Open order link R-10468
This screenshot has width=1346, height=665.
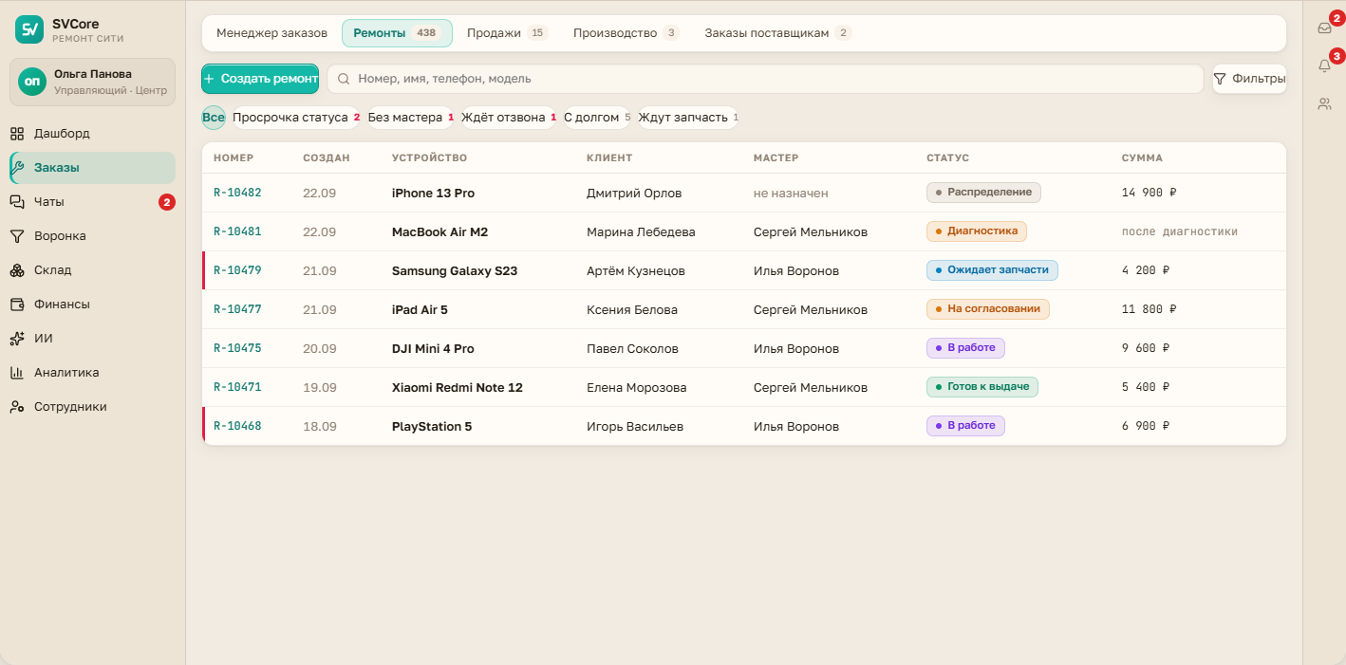pyautogui.click(x=237, y=426)
